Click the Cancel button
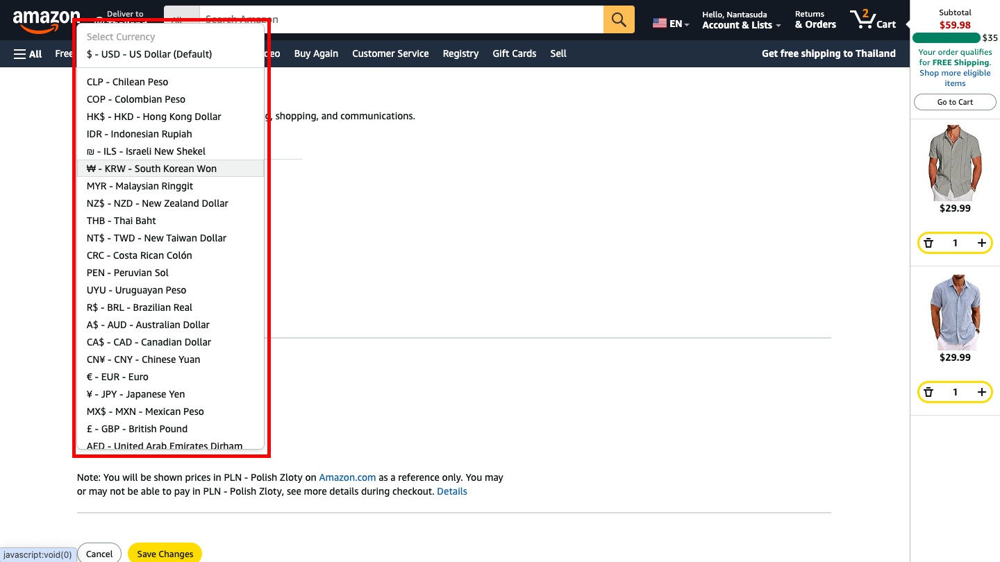 click(99, 554)
